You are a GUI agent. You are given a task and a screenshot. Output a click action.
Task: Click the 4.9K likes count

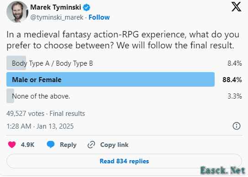pos(27,145)
